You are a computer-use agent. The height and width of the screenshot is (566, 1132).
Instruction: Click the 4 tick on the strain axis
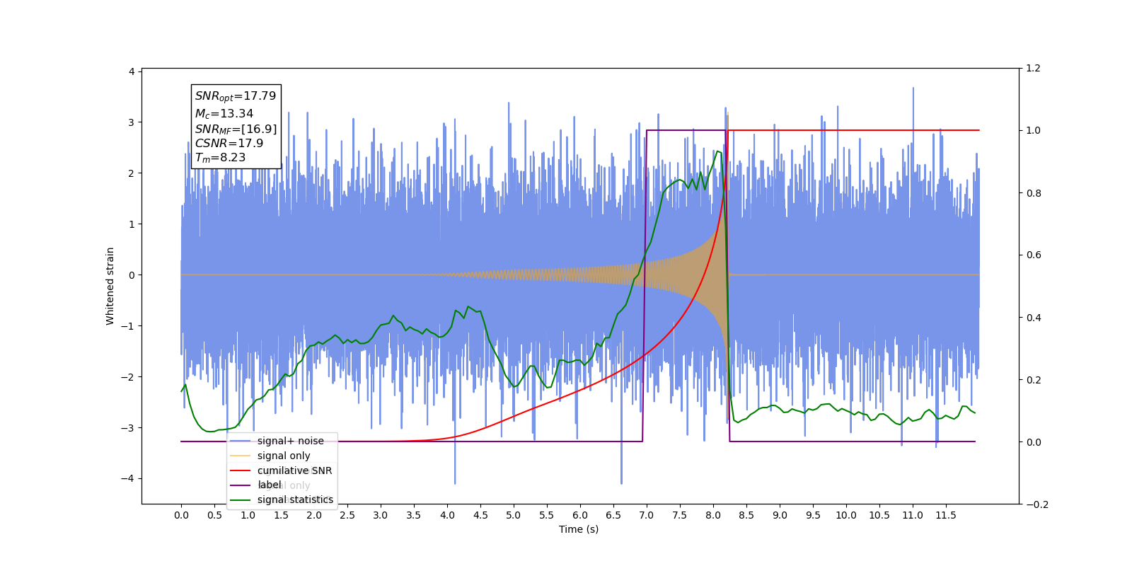[132, 71]
